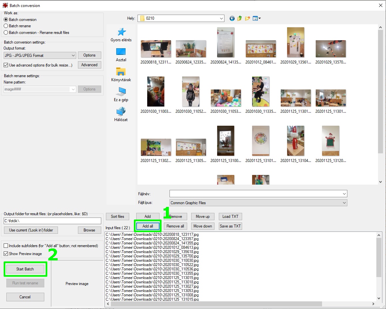Click Options button for output format
The image size is (386, 309).
[89, 55]
